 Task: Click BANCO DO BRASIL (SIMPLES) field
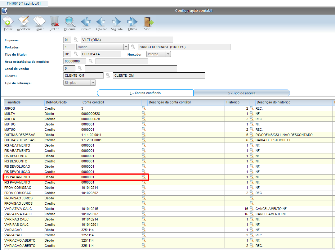coord(184,47)
